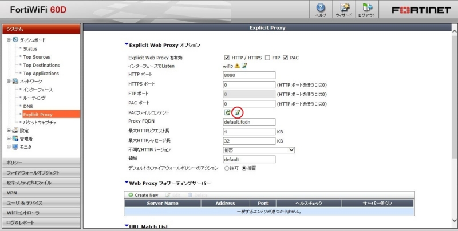Image resolution: width=458 pixels, height=231 pixels.
Task: Open ファイアウォールオブジェクト menu section
Action: [x=41, y=172]
